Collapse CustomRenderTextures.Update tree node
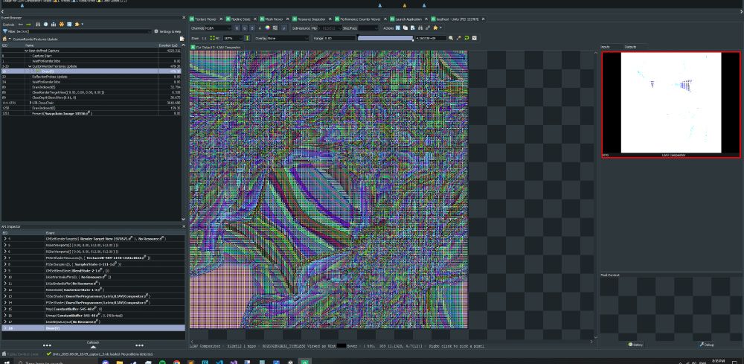 (x=28, y=66)
